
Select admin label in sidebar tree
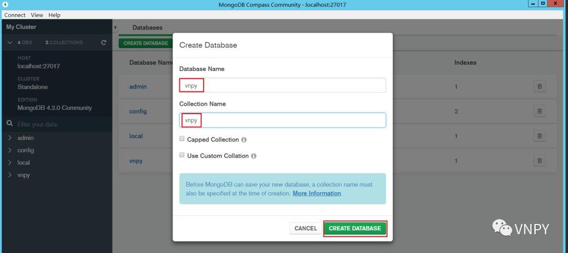[x=25, y=138]
